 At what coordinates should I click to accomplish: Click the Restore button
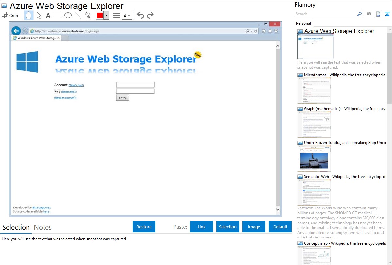click(144, 227)
